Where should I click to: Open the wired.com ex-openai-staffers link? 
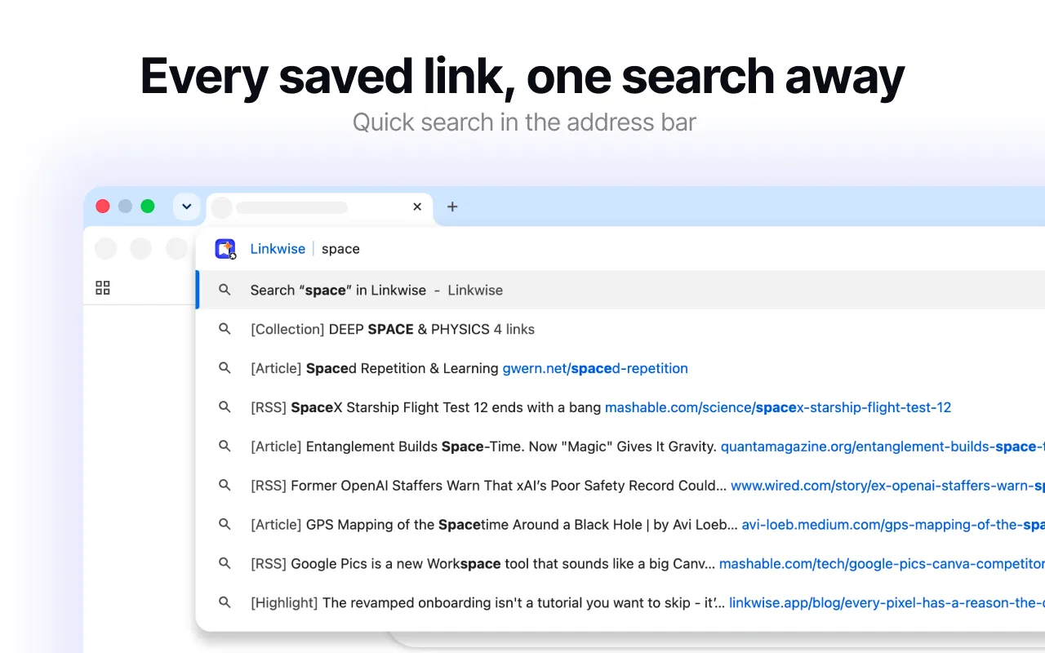(x=887, y=485)
